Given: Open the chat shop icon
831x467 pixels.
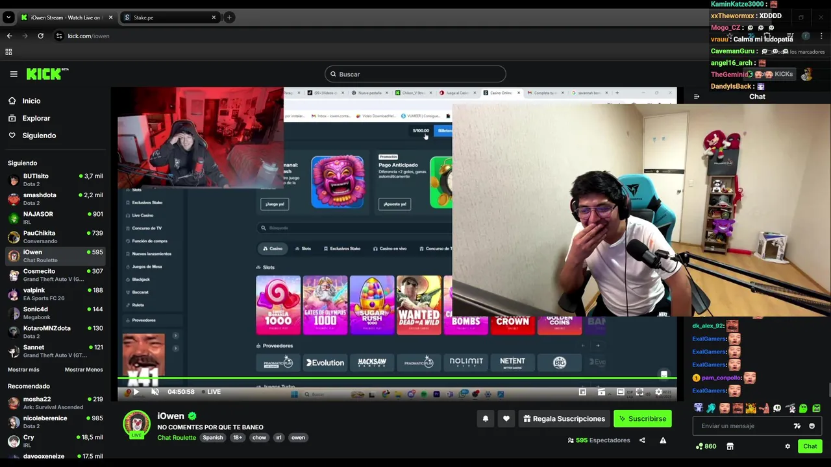Looking at the screenshot, I should coord(730,446).
